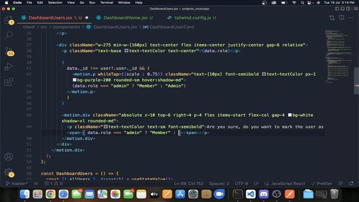Image resolution: width=359 pixels, height=202 pixels.
Task: Go to line via Ln 49, Col 152
Action: [x=188, y=183]
